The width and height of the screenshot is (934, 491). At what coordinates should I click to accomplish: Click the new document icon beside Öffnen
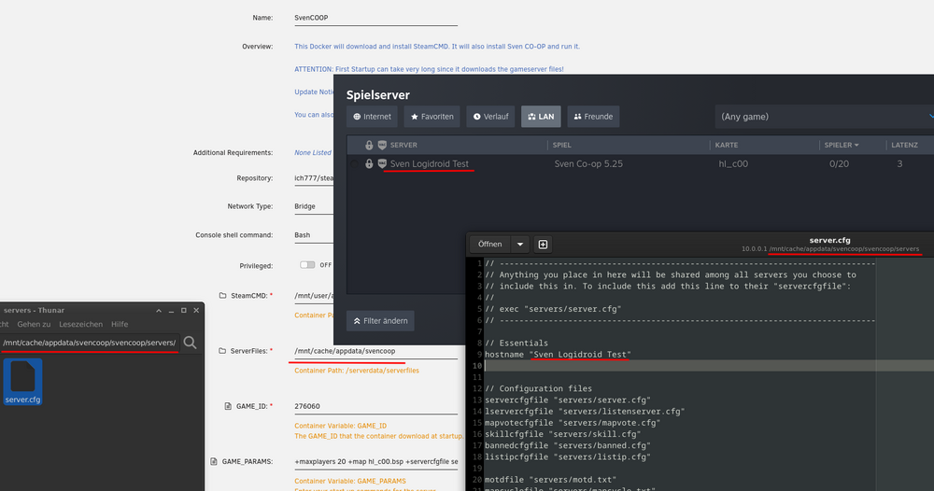543,244
